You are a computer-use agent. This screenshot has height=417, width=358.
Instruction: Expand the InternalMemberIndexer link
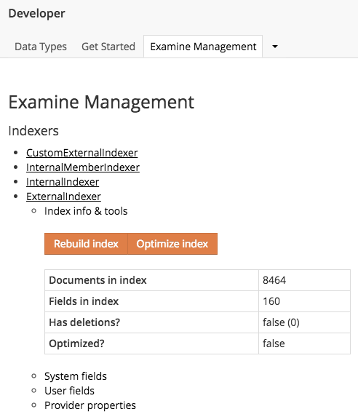pos(83,167)
